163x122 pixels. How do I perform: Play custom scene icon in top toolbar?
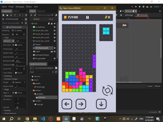pyautogui.click(x=151, y=7)
